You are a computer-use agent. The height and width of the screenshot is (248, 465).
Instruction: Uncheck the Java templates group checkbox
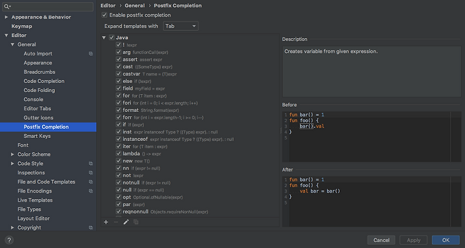(112, 37)
